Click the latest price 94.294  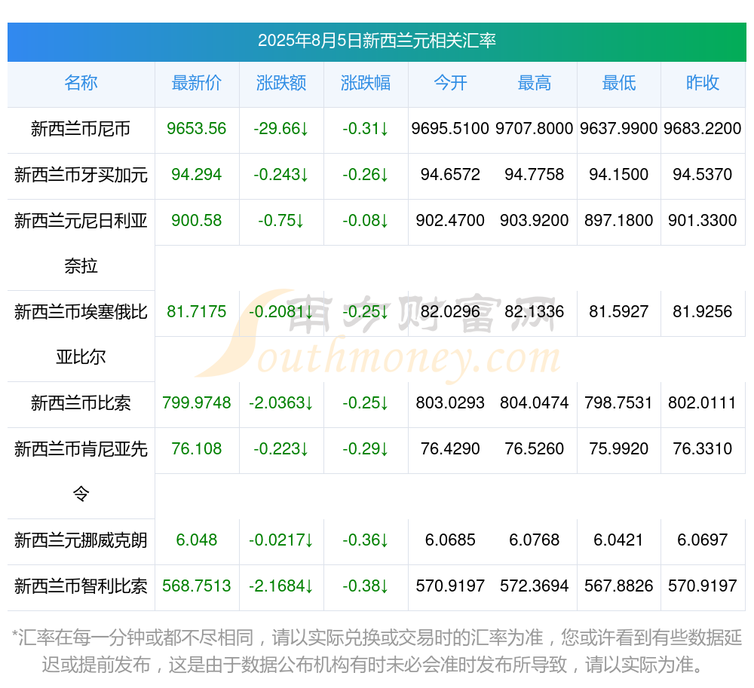(197, 174)
